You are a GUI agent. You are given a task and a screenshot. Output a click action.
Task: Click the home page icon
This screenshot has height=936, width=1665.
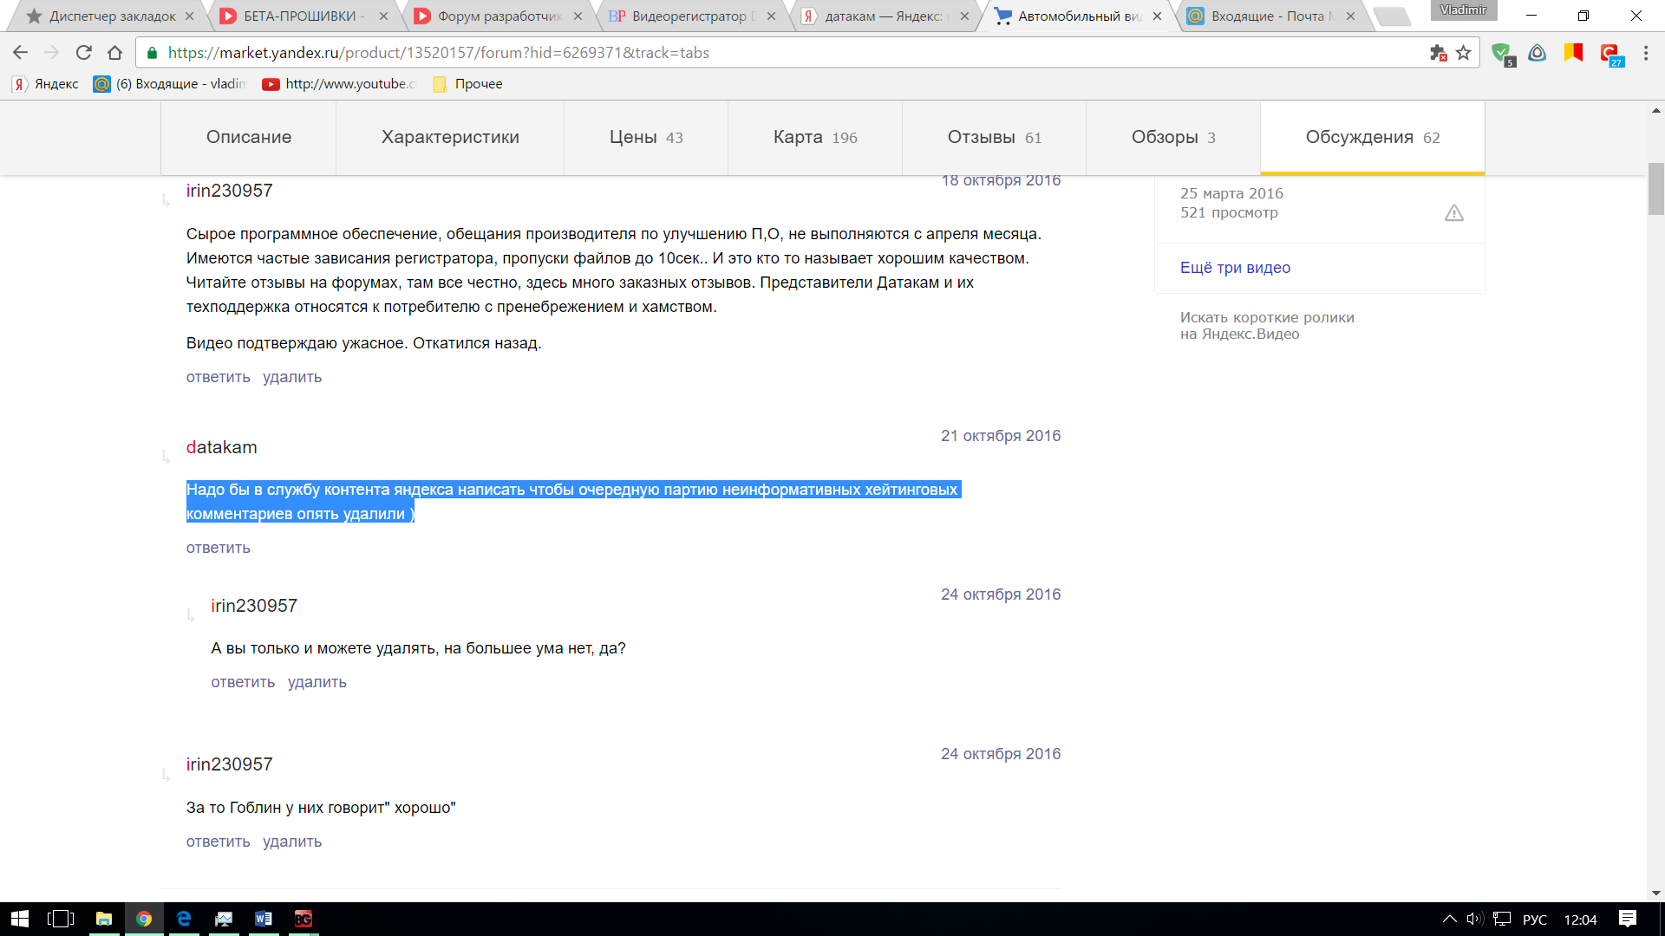pos(114,53)
